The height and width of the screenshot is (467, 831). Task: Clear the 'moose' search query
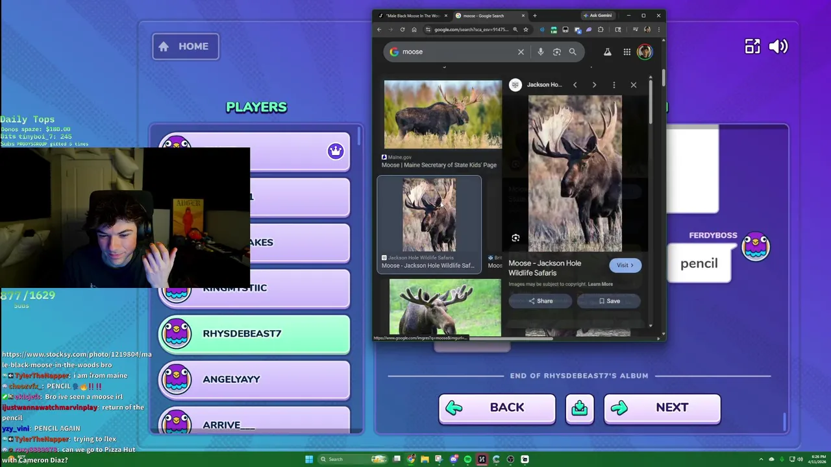tap(521, 52)
